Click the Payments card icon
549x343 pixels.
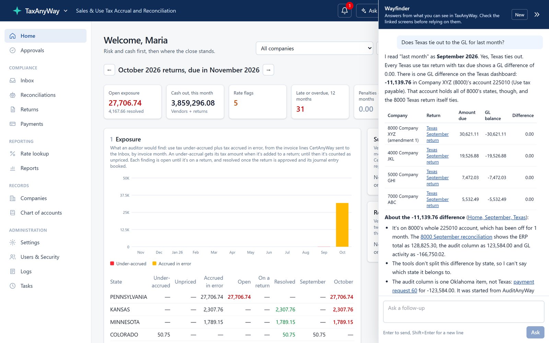tap(13, 124)
